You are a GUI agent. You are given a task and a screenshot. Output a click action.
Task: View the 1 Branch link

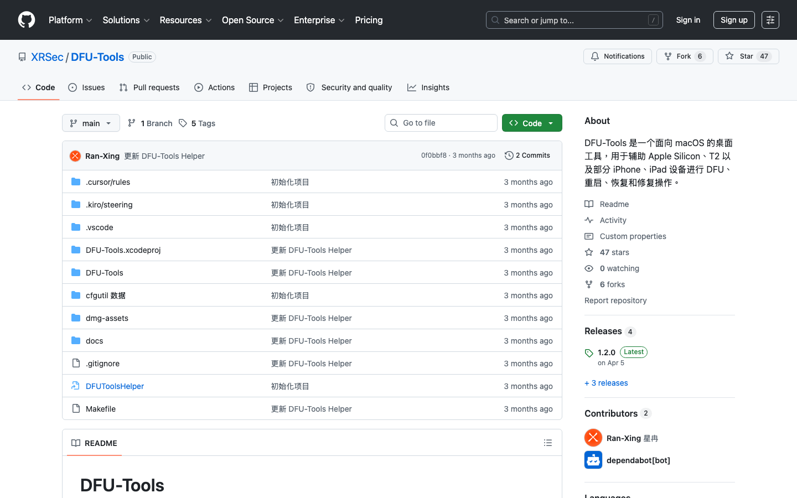click(150, 123)
